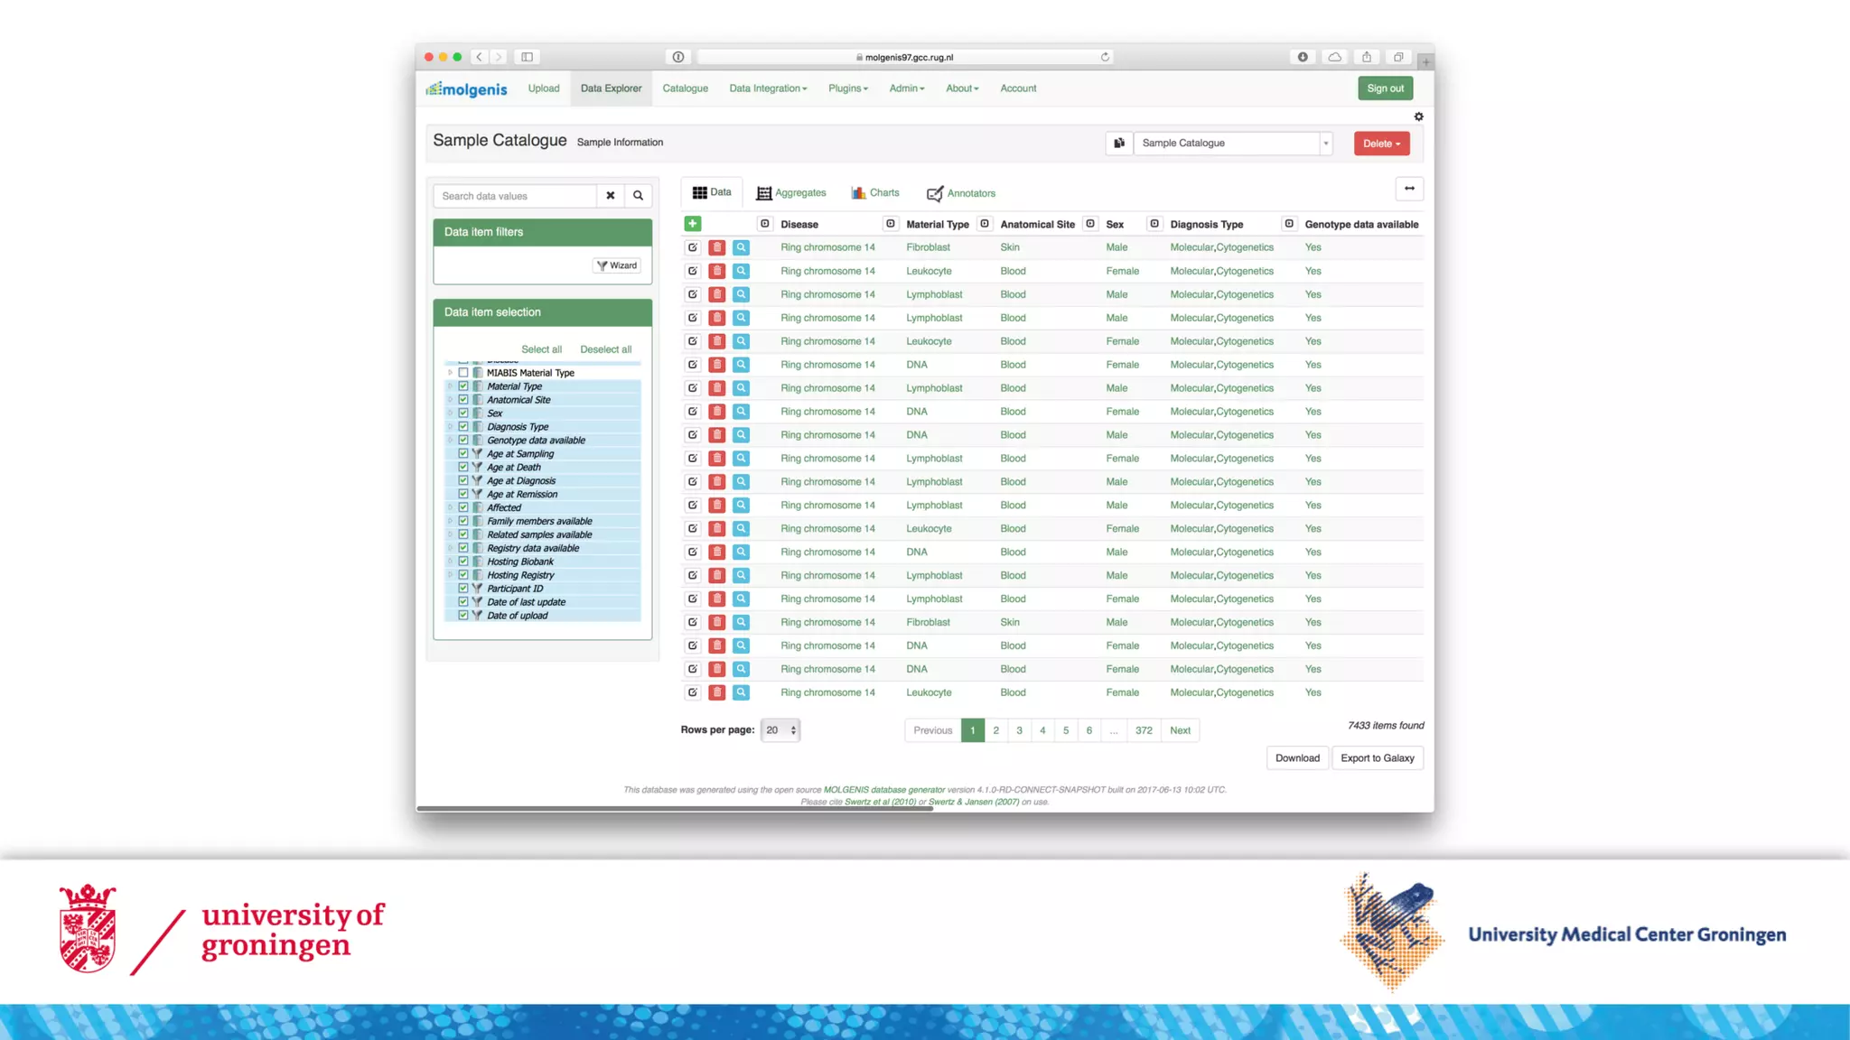Clear search with the X icon
Image resolution: width=1850 pixels, height=1040 pixels.
[x=611, y=196]
